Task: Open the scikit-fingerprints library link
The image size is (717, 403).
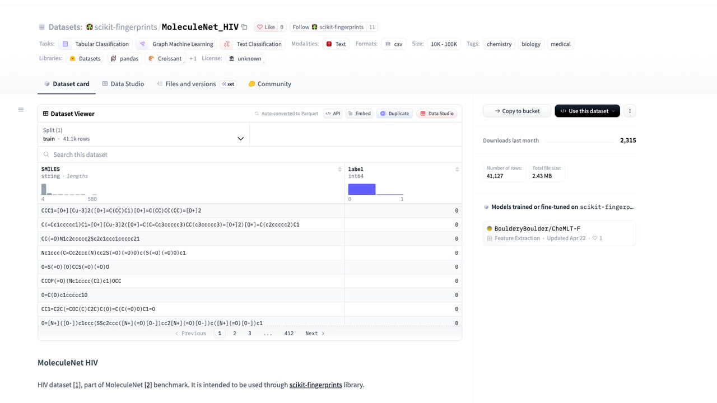Action: tap(315, 385)
